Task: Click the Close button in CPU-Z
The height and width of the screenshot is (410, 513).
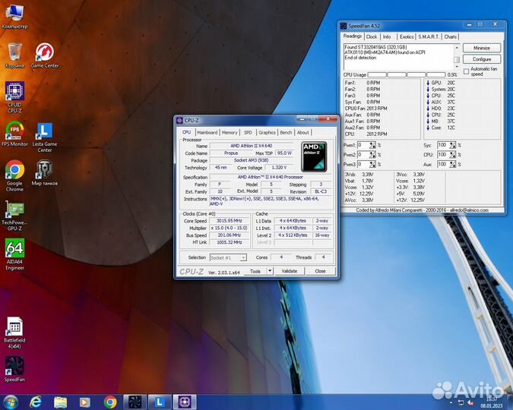Action: 320,271
